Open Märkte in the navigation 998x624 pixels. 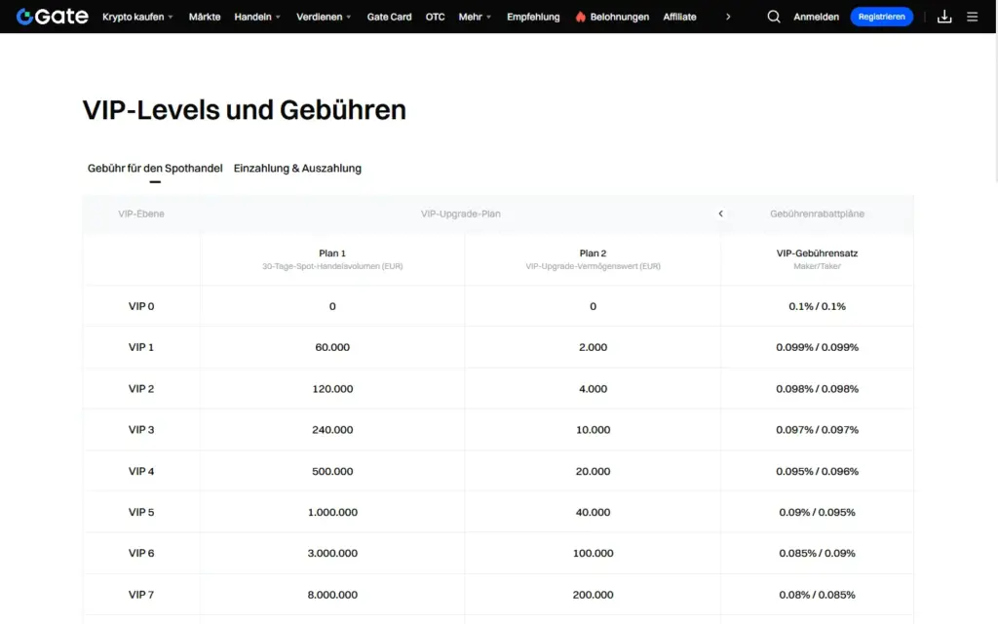[205, 17]
